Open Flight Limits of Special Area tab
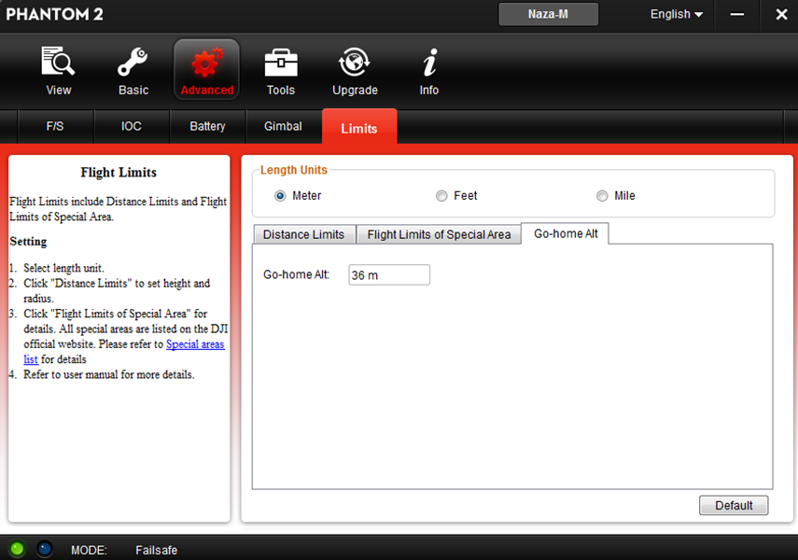 click(x=439, y=234)
